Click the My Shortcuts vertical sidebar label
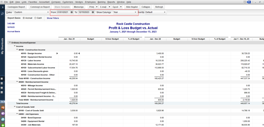264x127 pixels. 2,46
